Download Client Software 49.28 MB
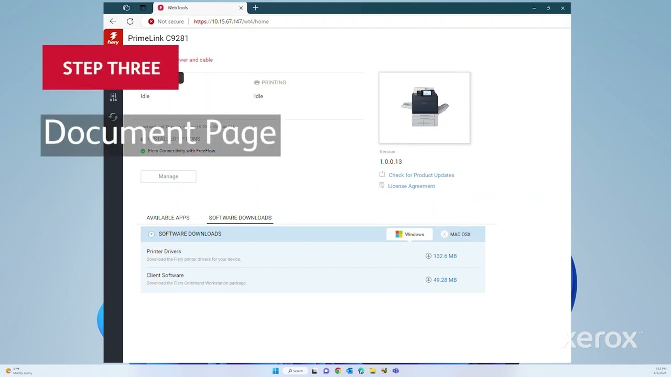The image size is (671, 377). (x=441, y=280)
